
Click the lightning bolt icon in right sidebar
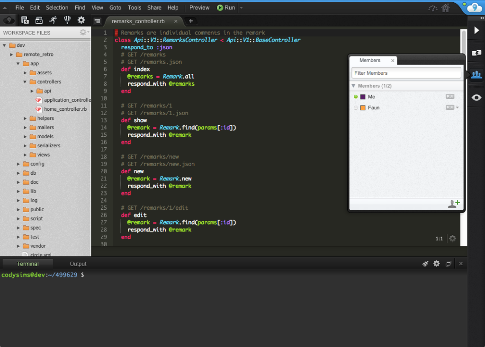click(x=476, y=53)
